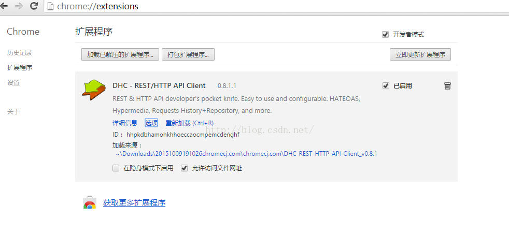The image size is (509, 249).
Task: Click the chrome://extensions address bar
Action: (276, 6)
